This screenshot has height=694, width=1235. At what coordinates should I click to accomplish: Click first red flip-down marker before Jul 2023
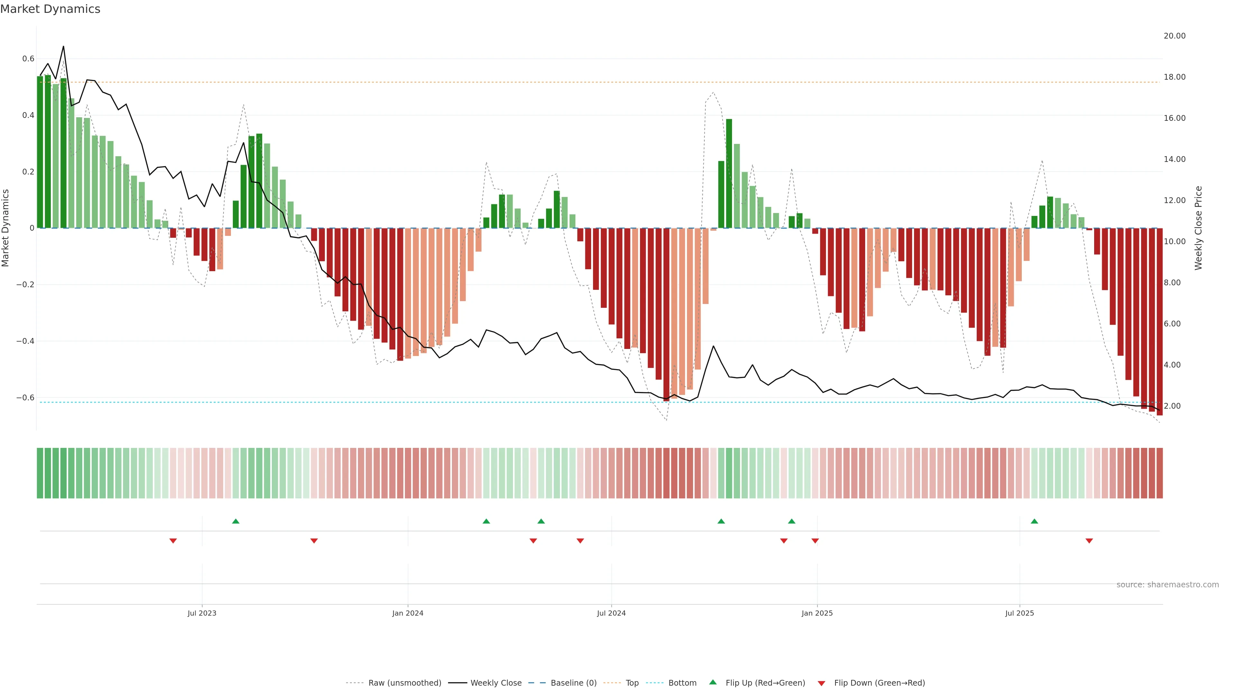pyautogui.click(x=173, y=541)
